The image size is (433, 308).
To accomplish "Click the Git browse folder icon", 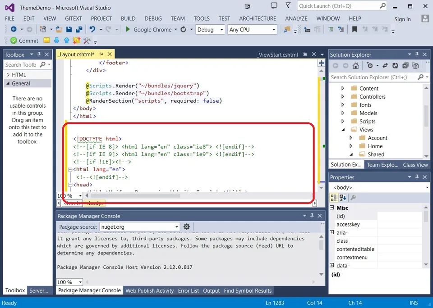I will click(x=46, y=41).
